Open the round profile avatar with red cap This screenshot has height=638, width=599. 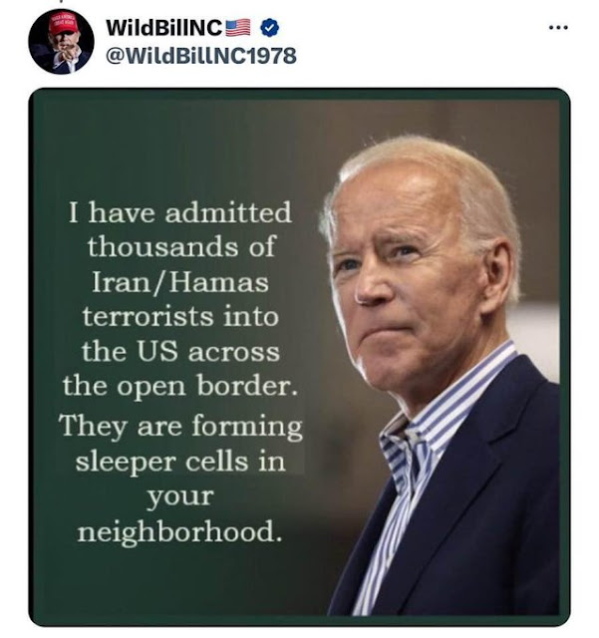(61, 41)
